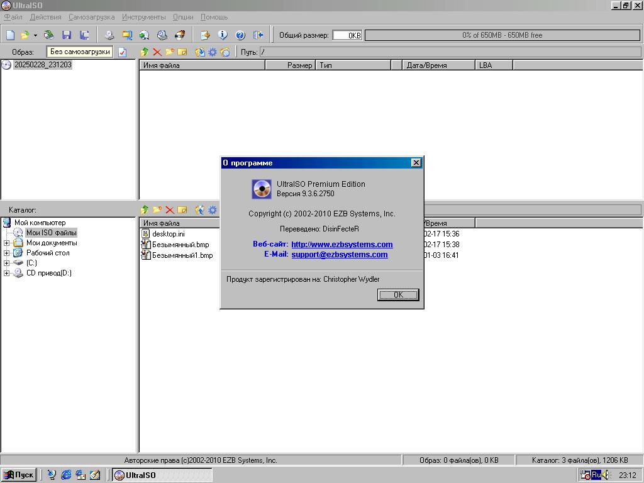Open the dropdown arrow beside Open icon
Screen dimensions: 644x483
coord(35,35)
